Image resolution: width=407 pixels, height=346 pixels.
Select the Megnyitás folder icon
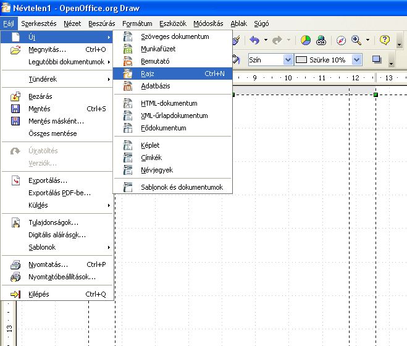click(x=15, y=49)
